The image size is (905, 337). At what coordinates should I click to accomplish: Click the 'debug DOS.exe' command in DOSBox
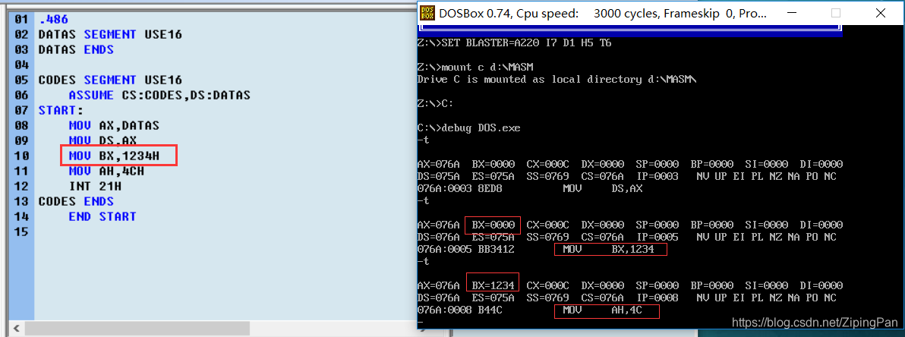pos(481,128)
